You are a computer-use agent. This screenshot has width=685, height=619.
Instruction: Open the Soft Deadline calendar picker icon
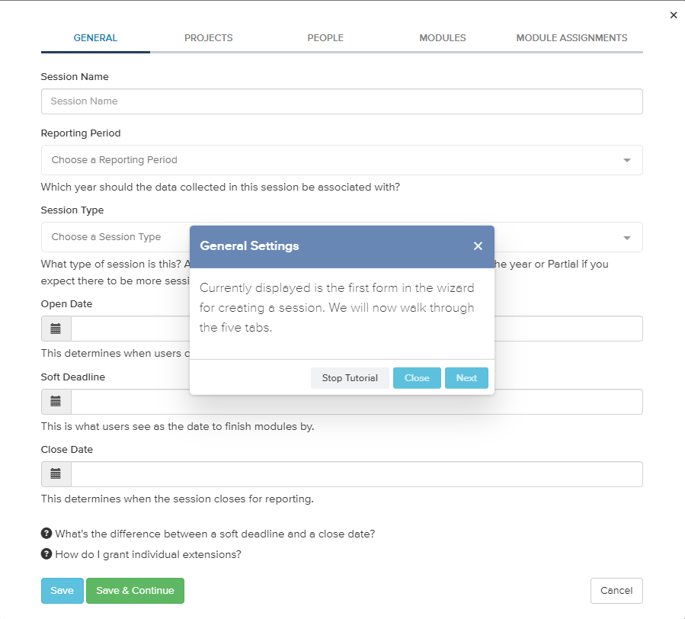click(x=56, y=402)
